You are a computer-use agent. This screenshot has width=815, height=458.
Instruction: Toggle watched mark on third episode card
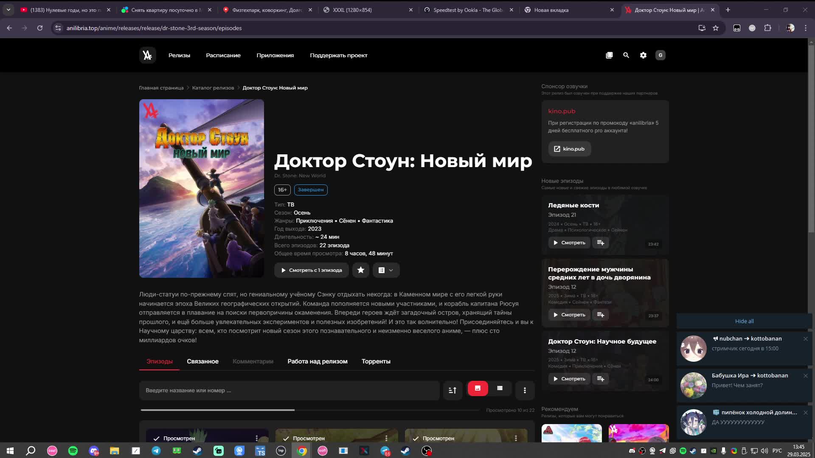point(433,438)
